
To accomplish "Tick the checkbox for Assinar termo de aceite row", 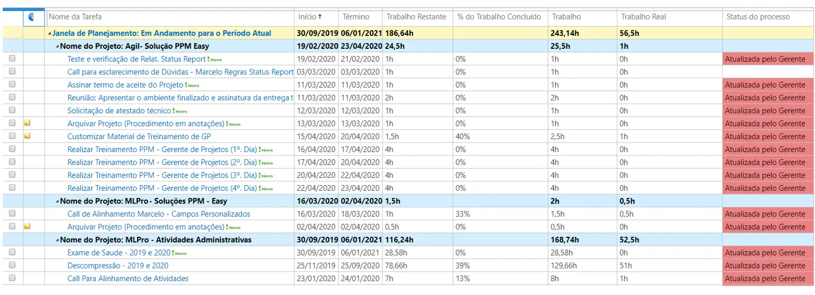I will coord(12,84).
